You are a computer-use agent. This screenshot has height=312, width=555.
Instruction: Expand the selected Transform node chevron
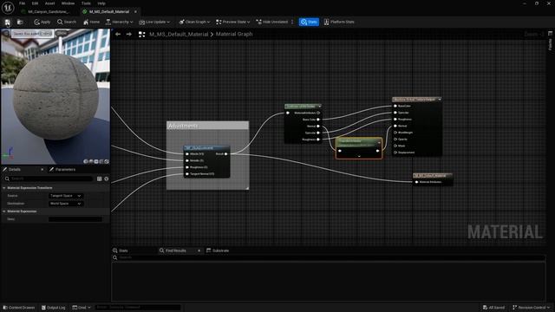[359, 156]
